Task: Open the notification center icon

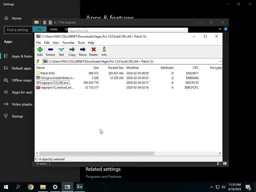Action: pyautogui.click(x=248, y=187)
